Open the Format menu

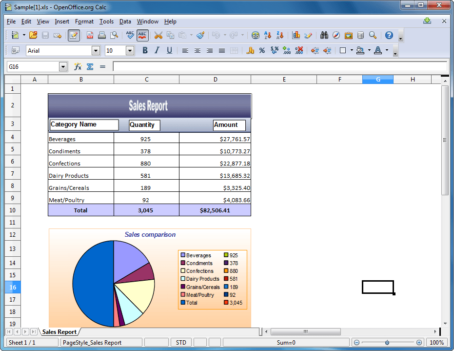click(x=84, y=21)
